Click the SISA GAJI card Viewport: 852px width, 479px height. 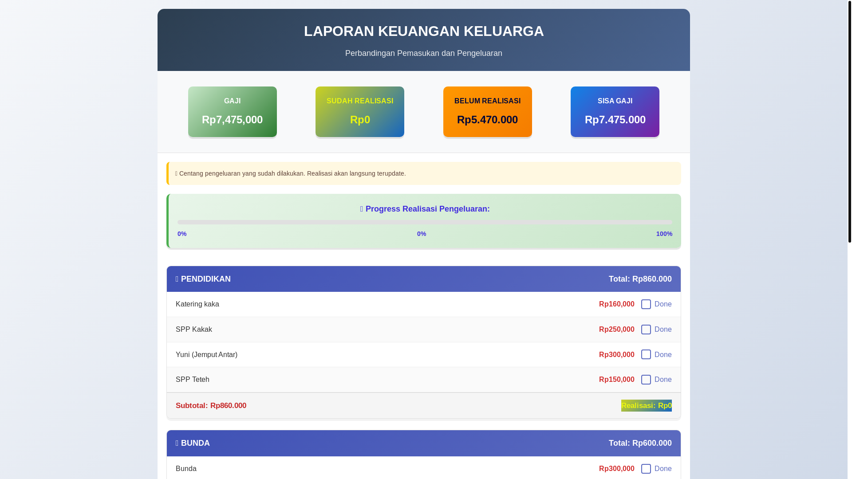615,112
